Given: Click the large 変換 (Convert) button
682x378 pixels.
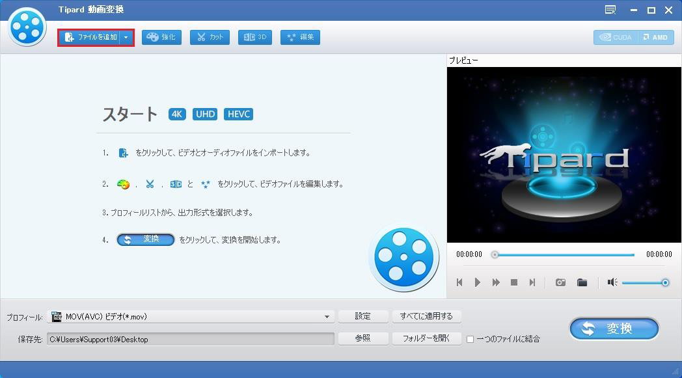Looking at the screenshot, I should click(x=614, y=329).
